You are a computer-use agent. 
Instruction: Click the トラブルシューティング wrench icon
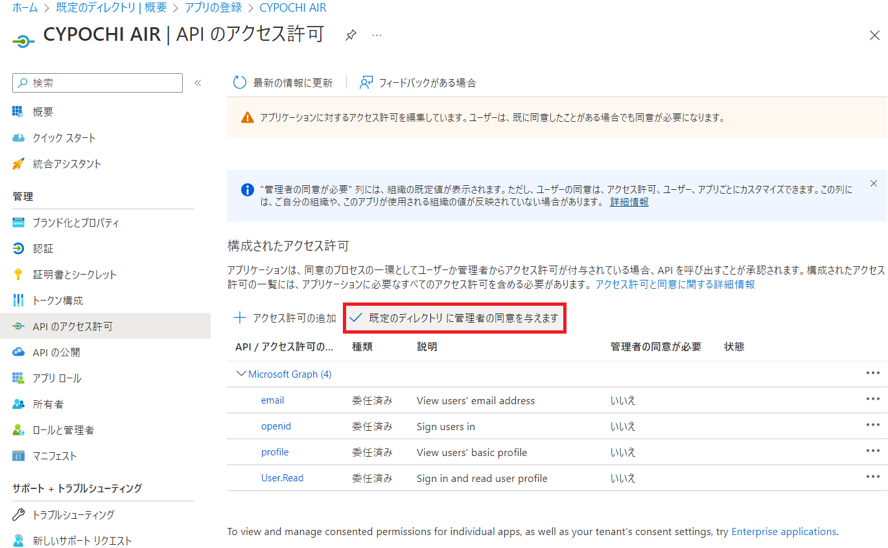click(x=18, y=515)
